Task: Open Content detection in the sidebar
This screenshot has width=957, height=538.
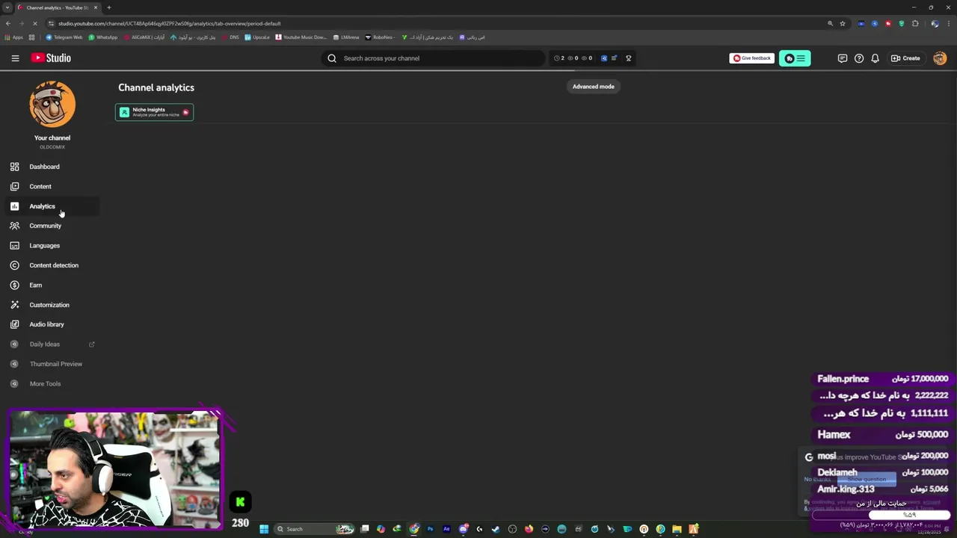Action: [54, 265]
